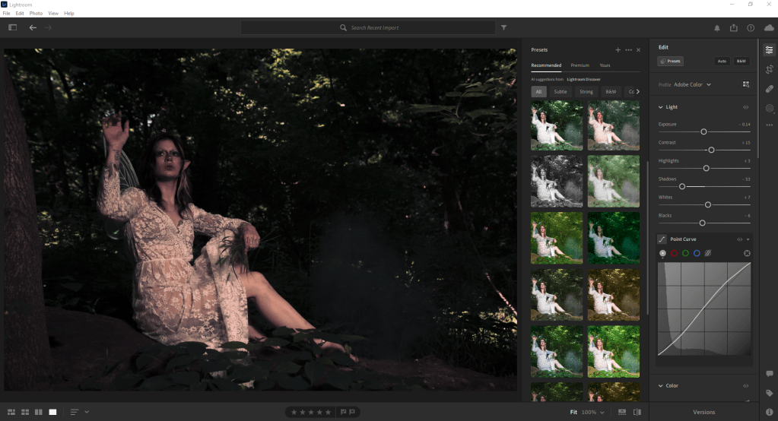
Task: Select the Healing Brush tool
Action: [x=769, y=89]
